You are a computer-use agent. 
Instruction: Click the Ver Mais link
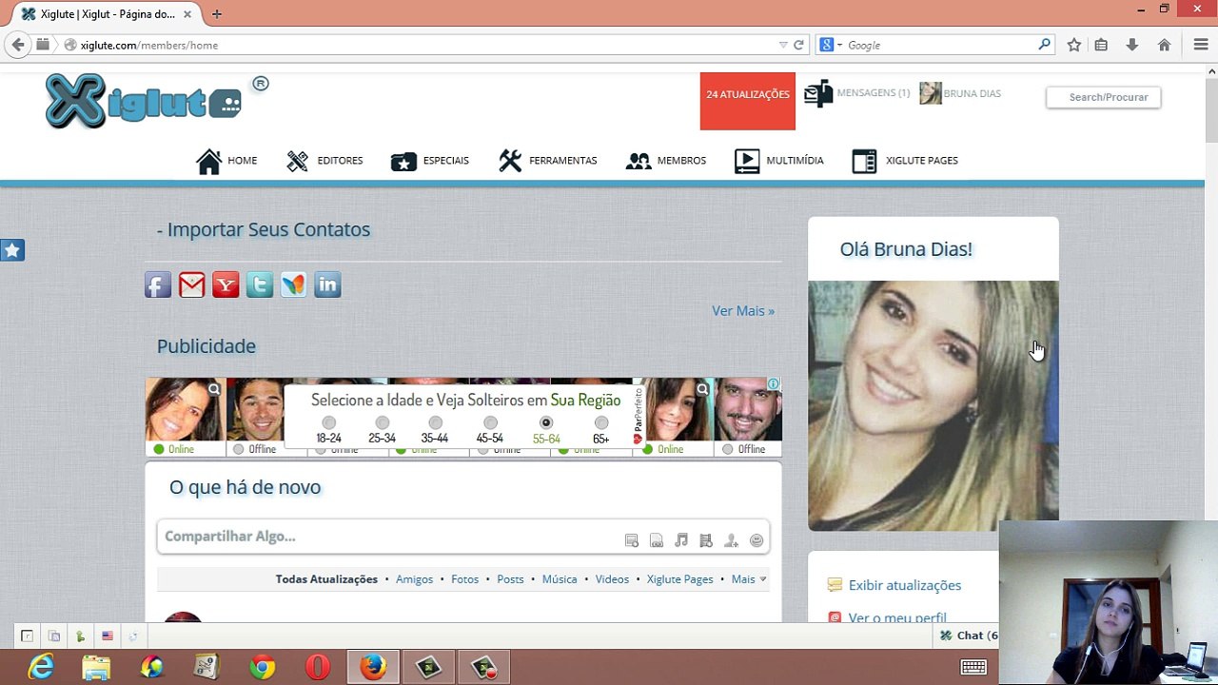743,311
